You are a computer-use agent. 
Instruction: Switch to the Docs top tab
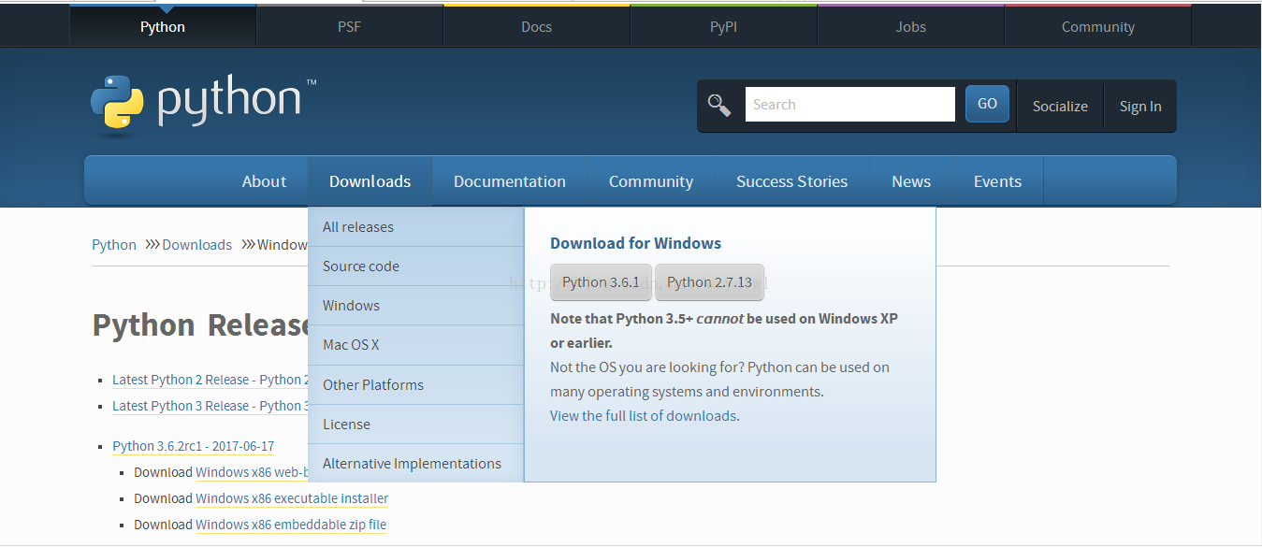pos(536,27)
